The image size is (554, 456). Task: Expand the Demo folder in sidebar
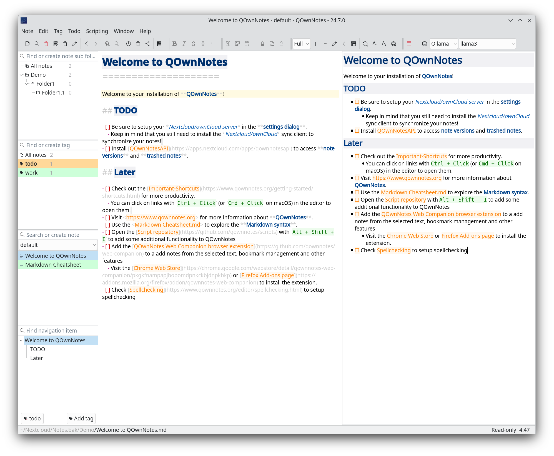22,75
